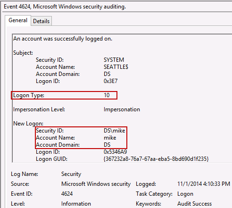Viewport: 232px width, 208px height.
Task: Click the Impersonation Level label
Action: pyautogui.click(x=39, y=109)
